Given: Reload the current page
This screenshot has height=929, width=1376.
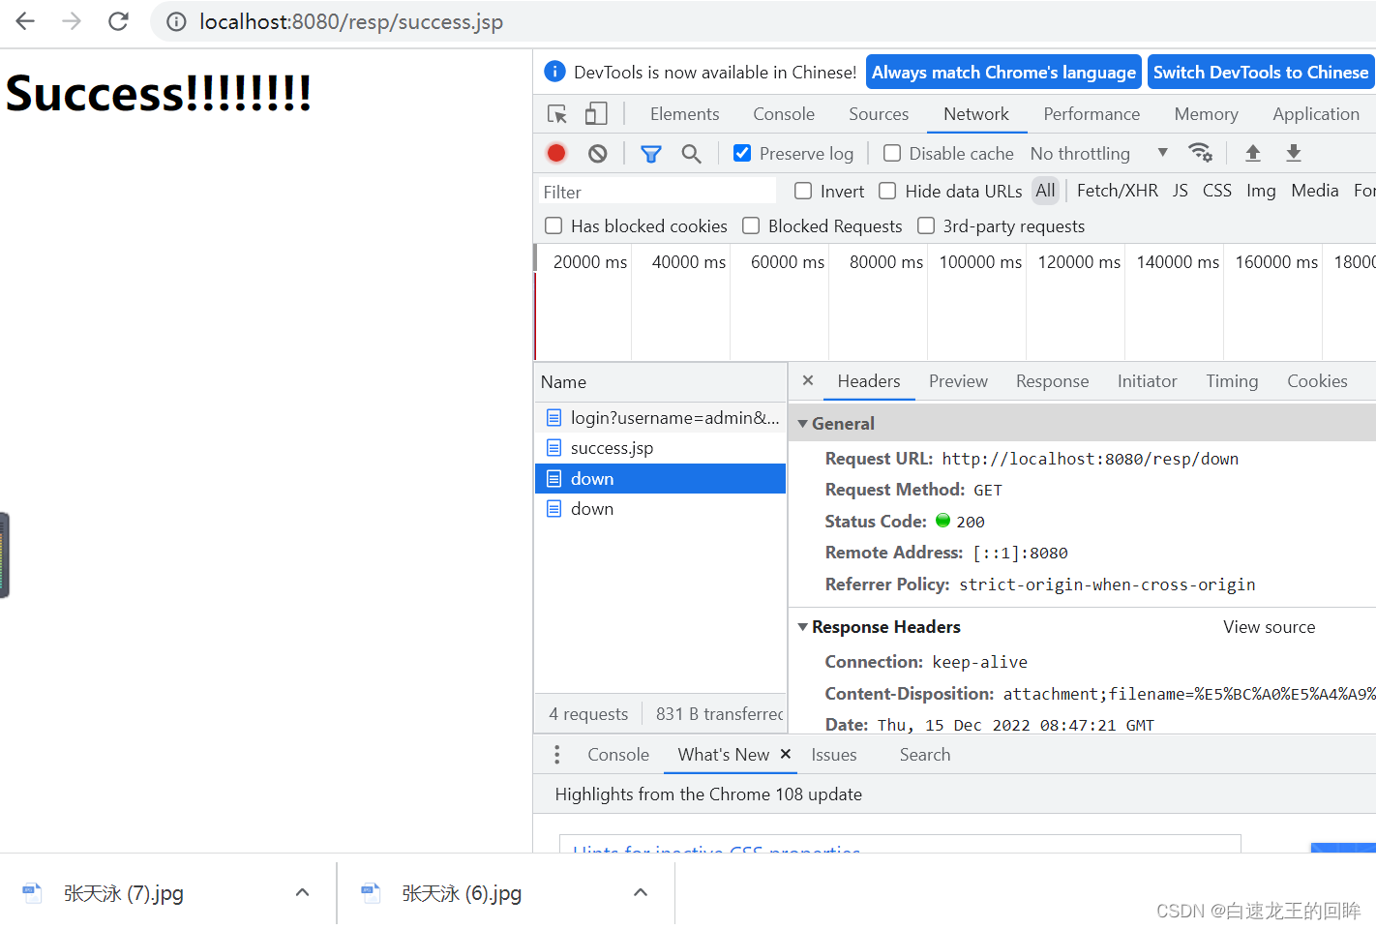Looking at the screenshot, I should pos(118,21).
